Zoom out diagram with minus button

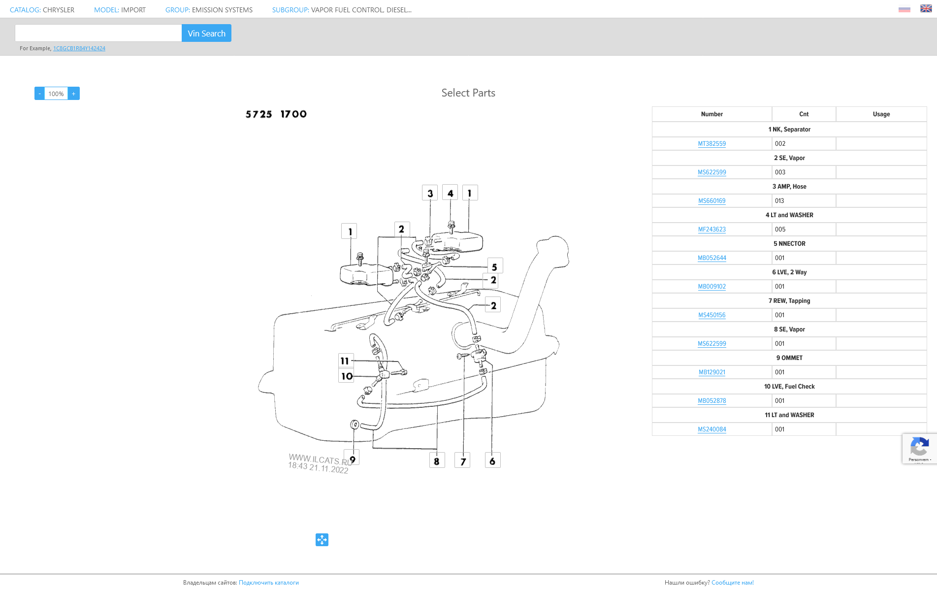click(39, 94)
